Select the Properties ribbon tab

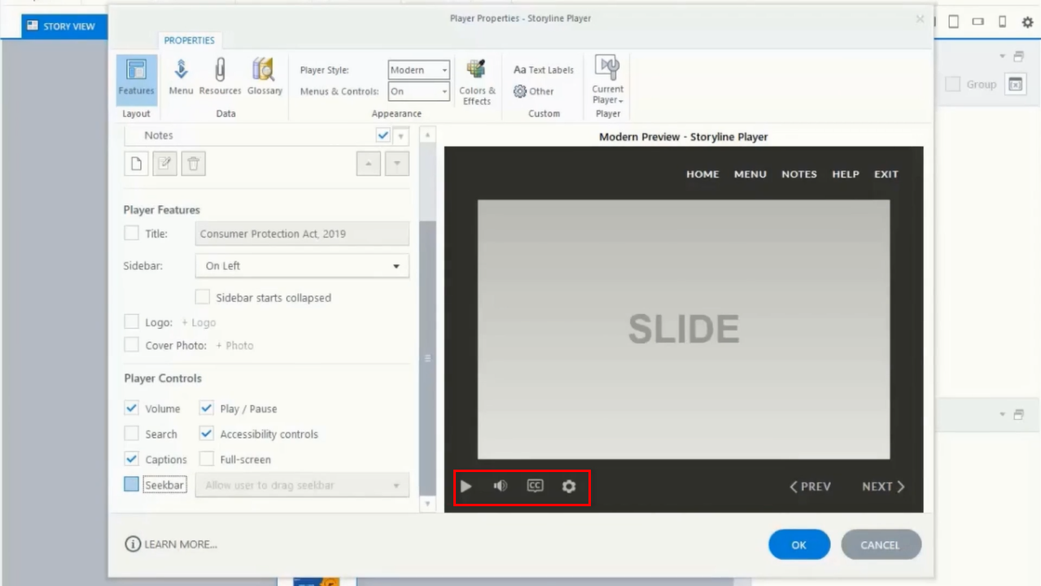click(189, 41)
